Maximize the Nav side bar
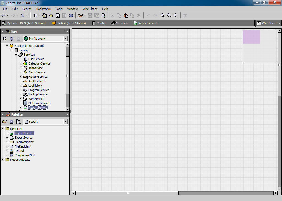Screen dimensions: 282x201 [x=67, y=31]
